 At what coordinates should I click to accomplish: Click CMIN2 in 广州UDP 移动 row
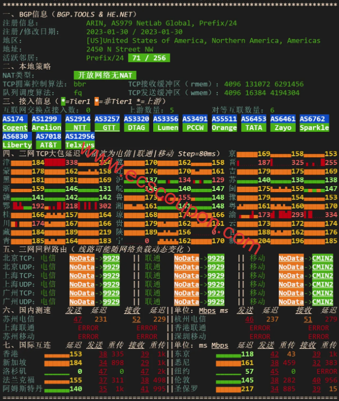click(x=322, y=302)
